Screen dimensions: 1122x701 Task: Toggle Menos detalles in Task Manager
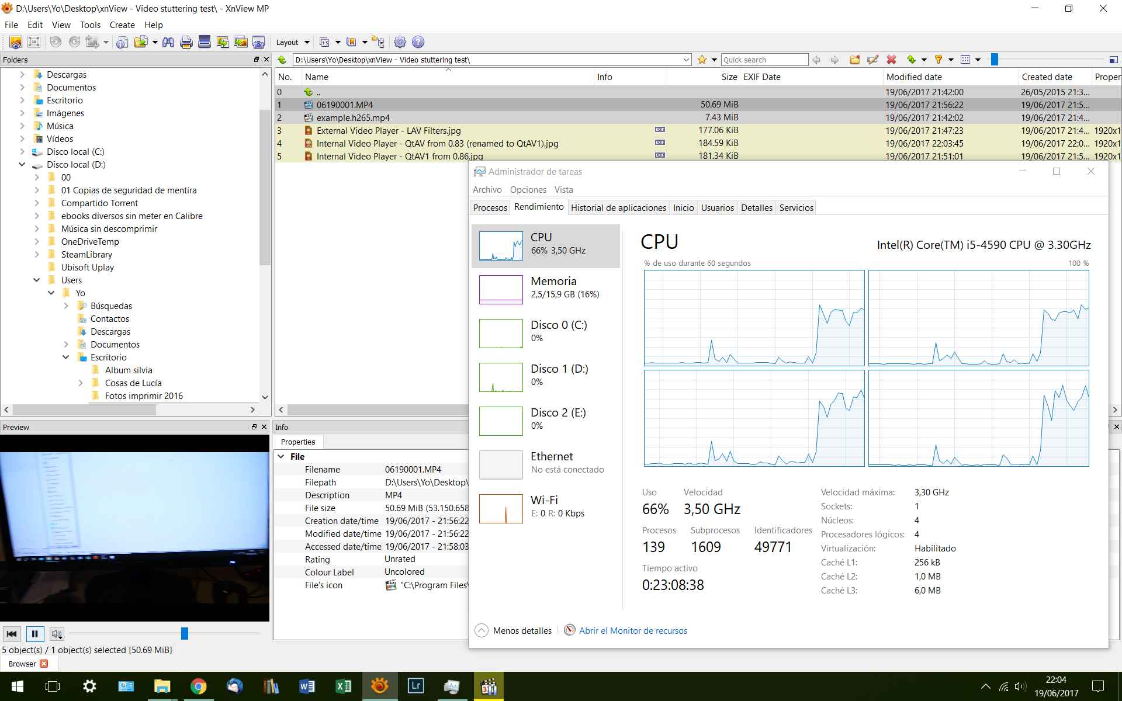514,631
